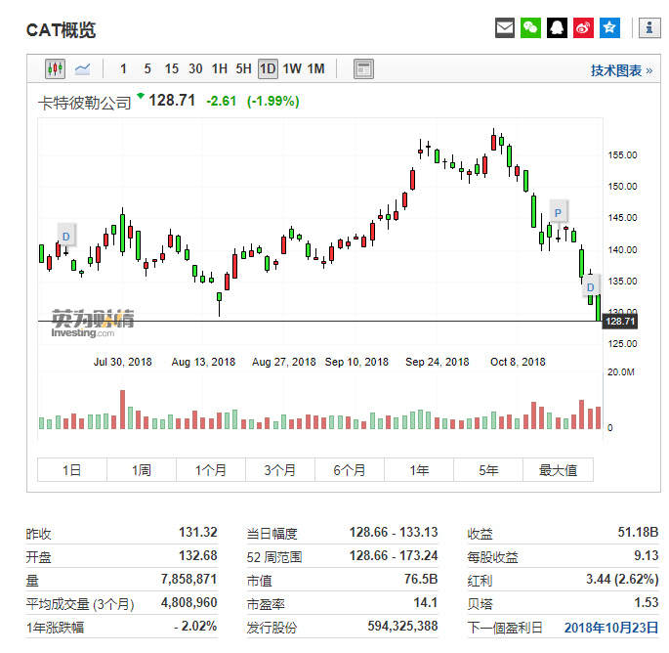Click the D dividend marker near July
The height and width of the screenshot is (653, 669).
[66, 237]
